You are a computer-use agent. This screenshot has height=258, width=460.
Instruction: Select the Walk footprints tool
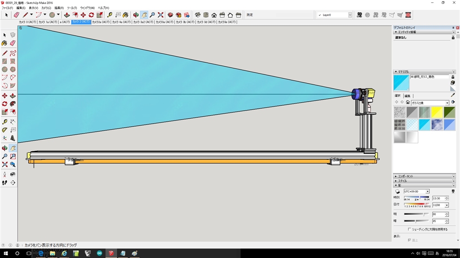coord(4,183)
